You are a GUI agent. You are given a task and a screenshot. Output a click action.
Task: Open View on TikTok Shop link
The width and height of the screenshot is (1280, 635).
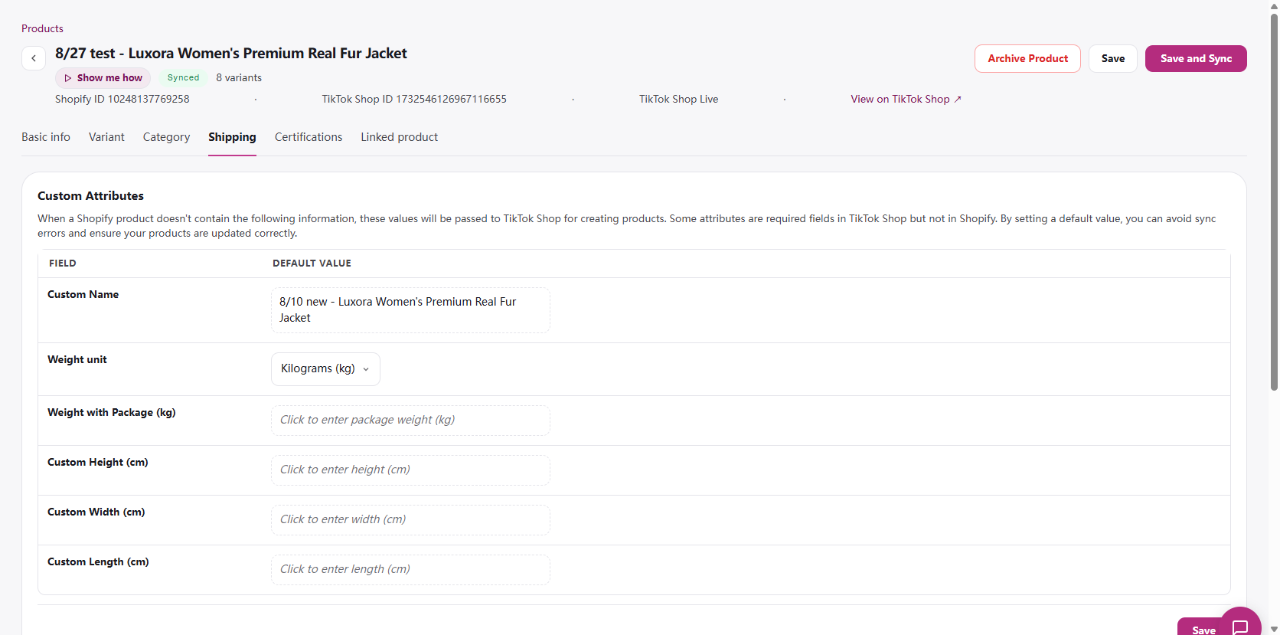906,100
